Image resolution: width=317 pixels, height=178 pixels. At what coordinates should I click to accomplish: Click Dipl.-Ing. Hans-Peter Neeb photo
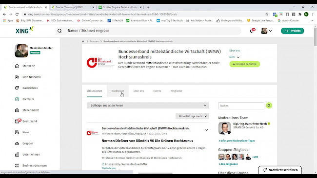point(225,128)
